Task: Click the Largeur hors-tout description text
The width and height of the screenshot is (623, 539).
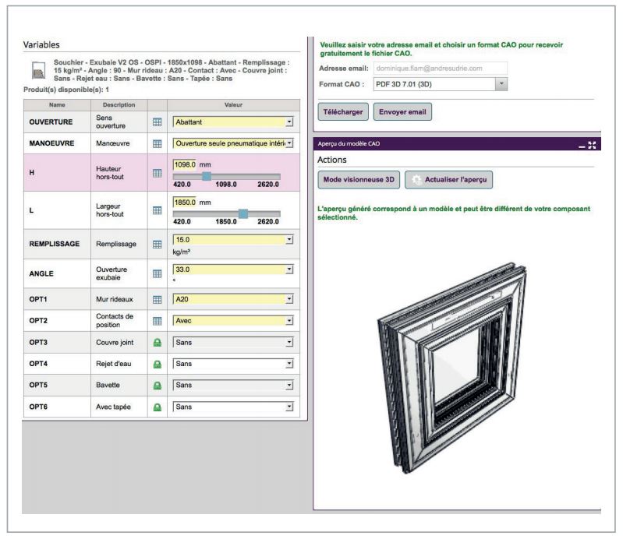Action: pos(110,210)
